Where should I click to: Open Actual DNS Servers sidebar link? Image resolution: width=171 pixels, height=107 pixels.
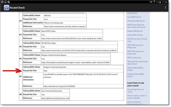pos(135,35)
